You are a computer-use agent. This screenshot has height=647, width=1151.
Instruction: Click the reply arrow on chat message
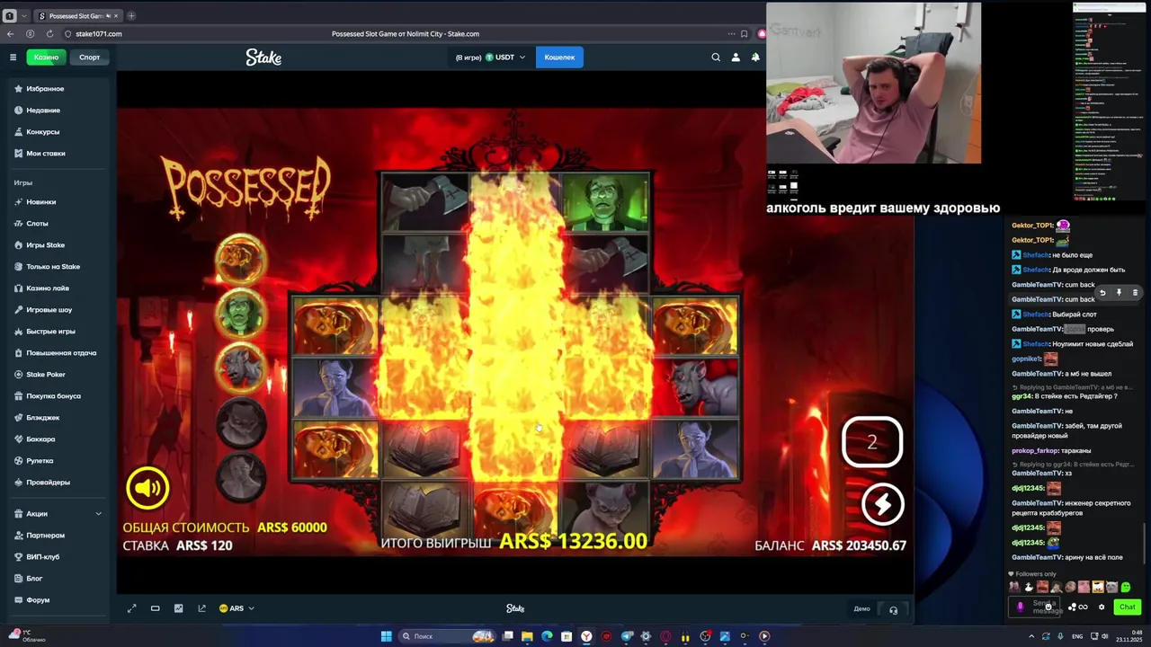(x=1102, y=293)
